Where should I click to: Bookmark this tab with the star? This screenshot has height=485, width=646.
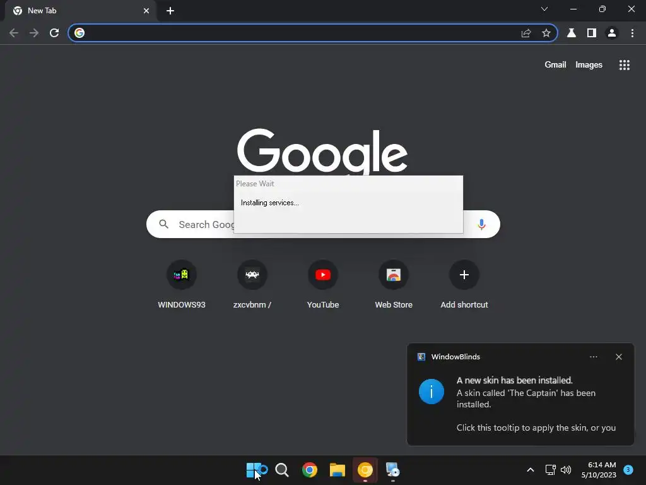point(546,33)
